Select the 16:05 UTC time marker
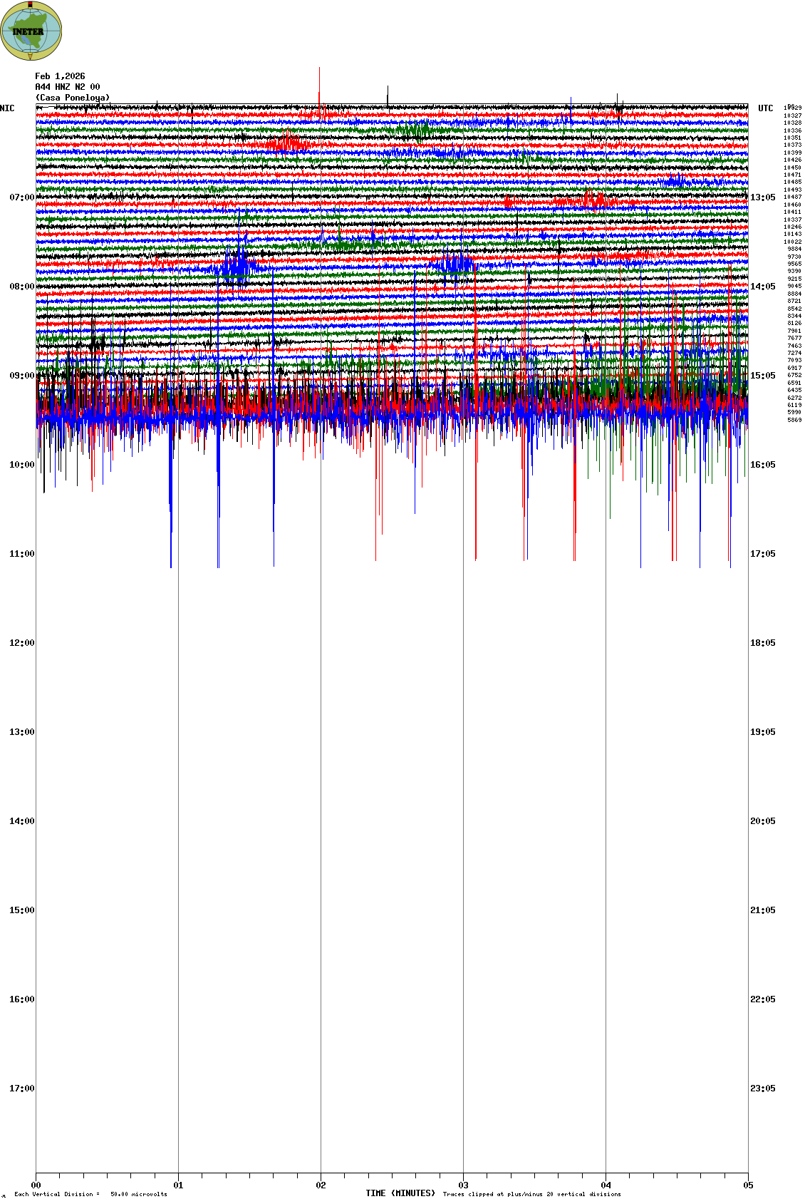Image resolution: width=805 pixels, height=1204 pixels. pyautogui.click(x=762, y=465)
